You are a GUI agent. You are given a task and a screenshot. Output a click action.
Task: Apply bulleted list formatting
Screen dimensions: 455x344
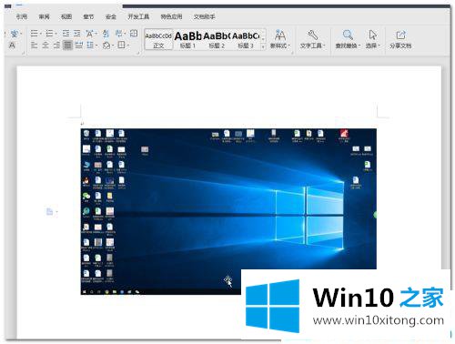35,34
